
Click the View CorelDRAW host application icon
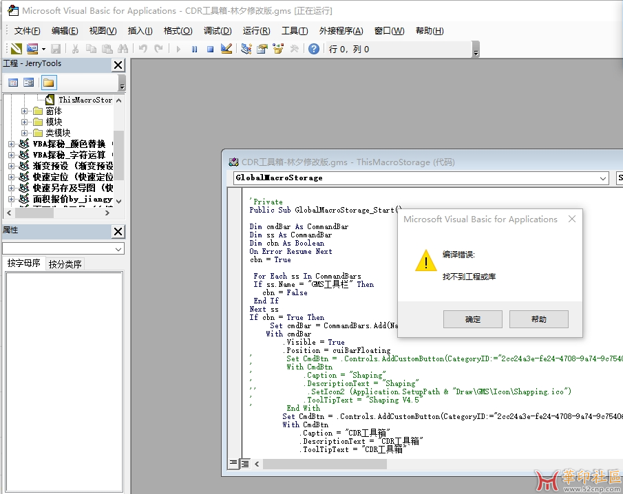click(17, 49)
